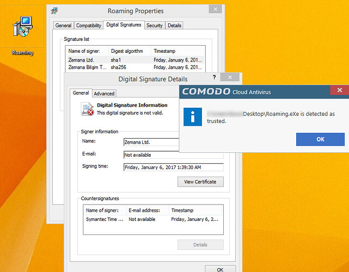The height and width of the screenshot is (272, 349).
Task: Select the Digital Signatures tab
Action: point(124,24)
